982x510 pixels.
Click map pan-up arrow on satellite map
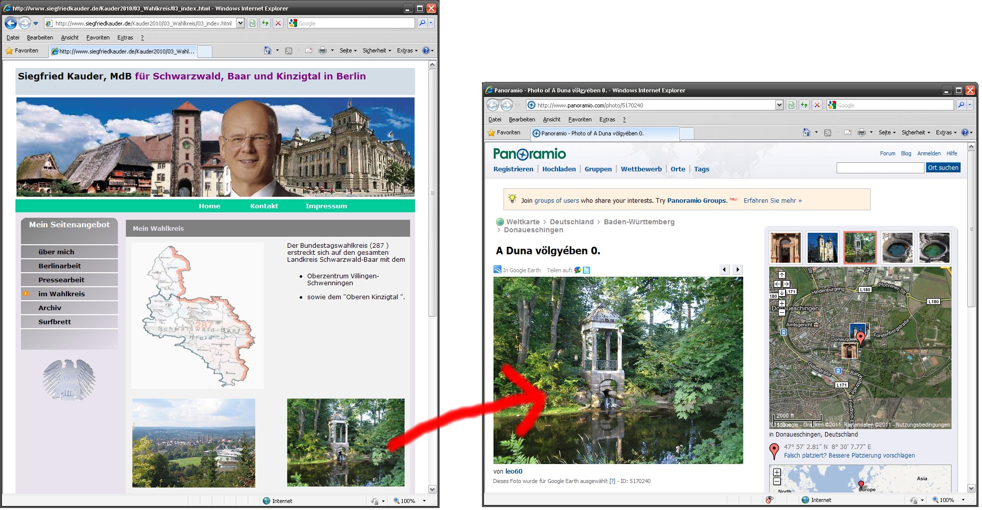[x=782, y=275]
